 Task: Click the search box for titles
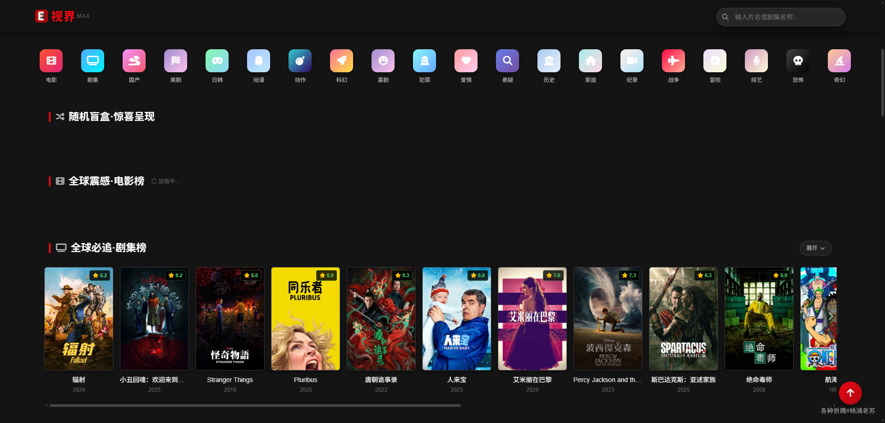(780, 17)
